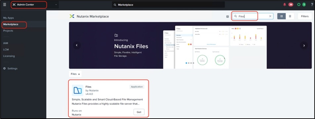Click the magnifier icon in top search bar
The image size is (315, 119).
click(x=115, y=5)
